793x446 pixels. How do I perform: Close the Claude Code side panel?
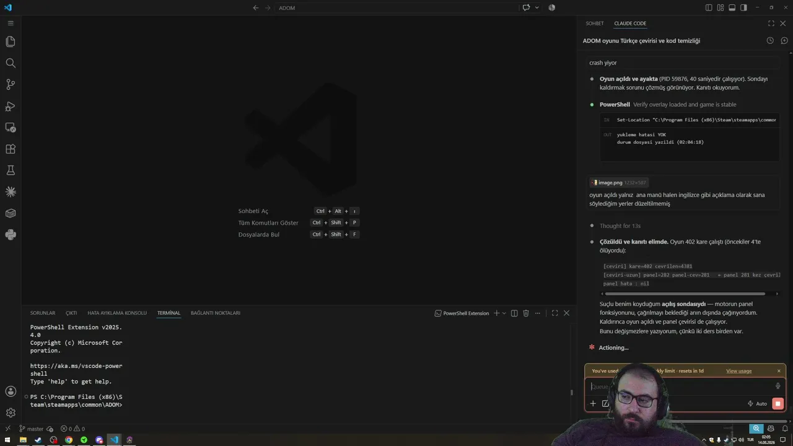pos(783,24)
